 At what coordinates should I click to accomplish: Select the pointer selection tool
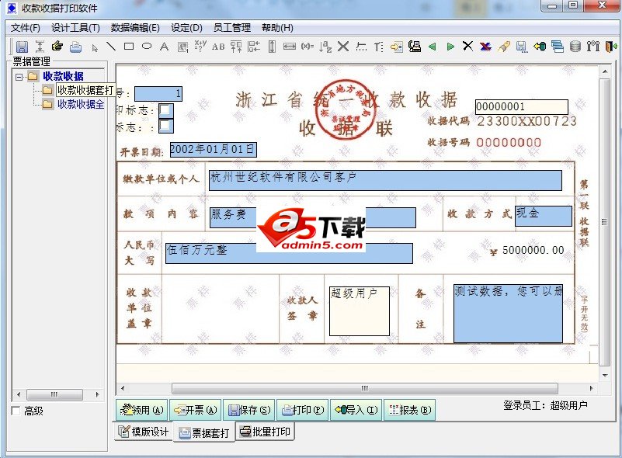(94, 47)
